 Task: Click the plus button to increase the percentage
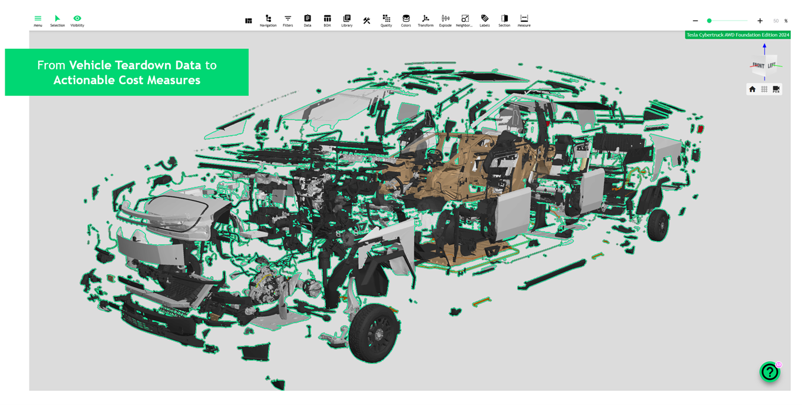tap(760, 21)
